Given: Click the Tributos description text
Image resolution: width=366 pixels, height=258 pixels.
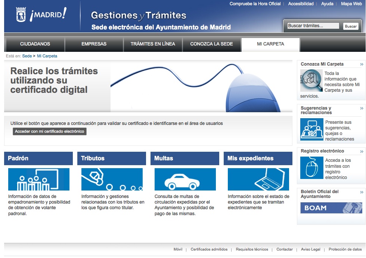Looking at the screenshot, I should tap(113, 202).
